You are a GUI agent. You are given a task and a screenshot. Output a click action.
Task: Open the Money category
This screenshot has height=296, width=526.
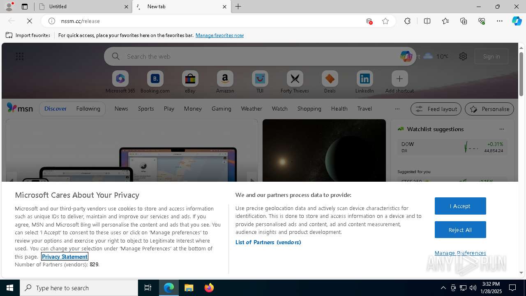pyautogui.click(x=193, y=109)
